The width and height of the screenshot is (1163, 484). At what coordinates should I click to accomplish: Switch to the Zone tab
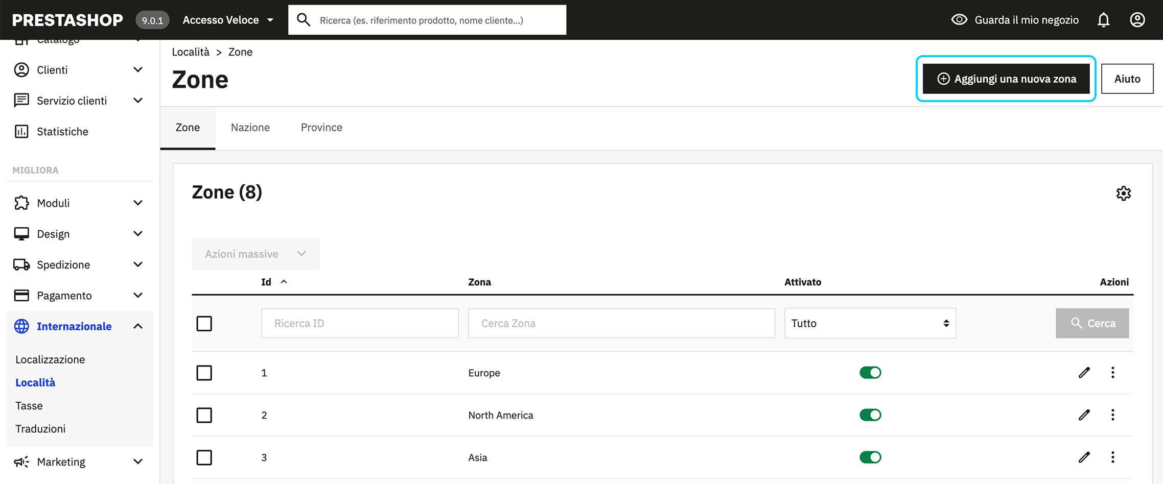tap(188, 128)
